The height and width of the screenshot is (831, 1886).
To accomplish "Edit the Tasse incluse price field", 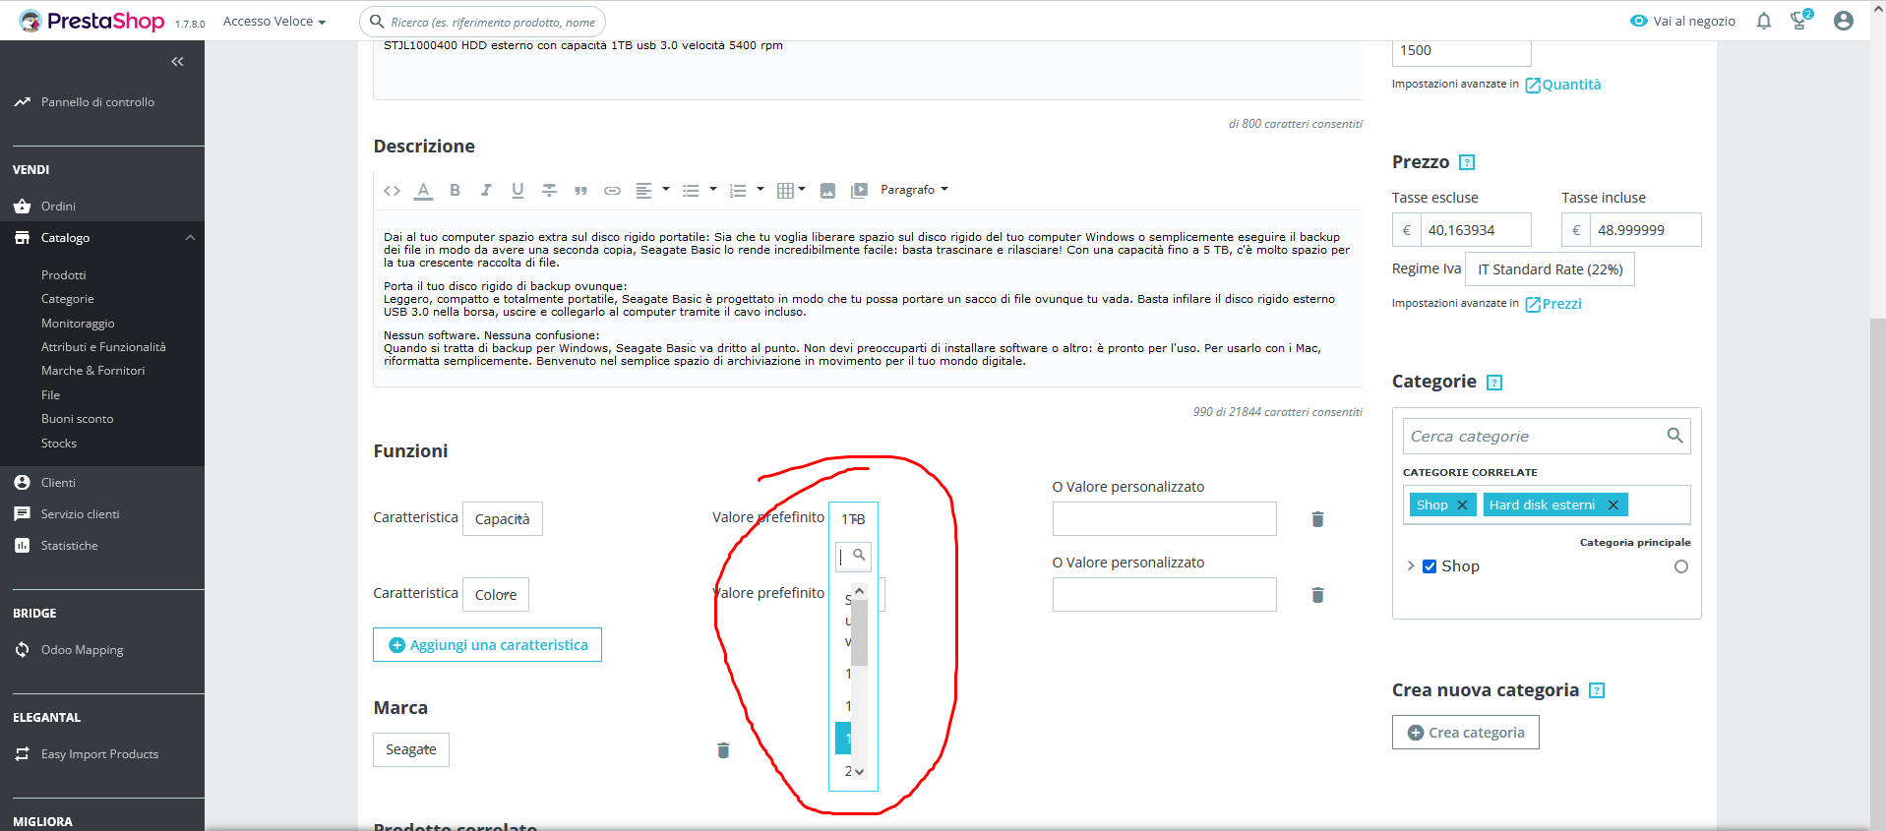I will point(1645,230).
